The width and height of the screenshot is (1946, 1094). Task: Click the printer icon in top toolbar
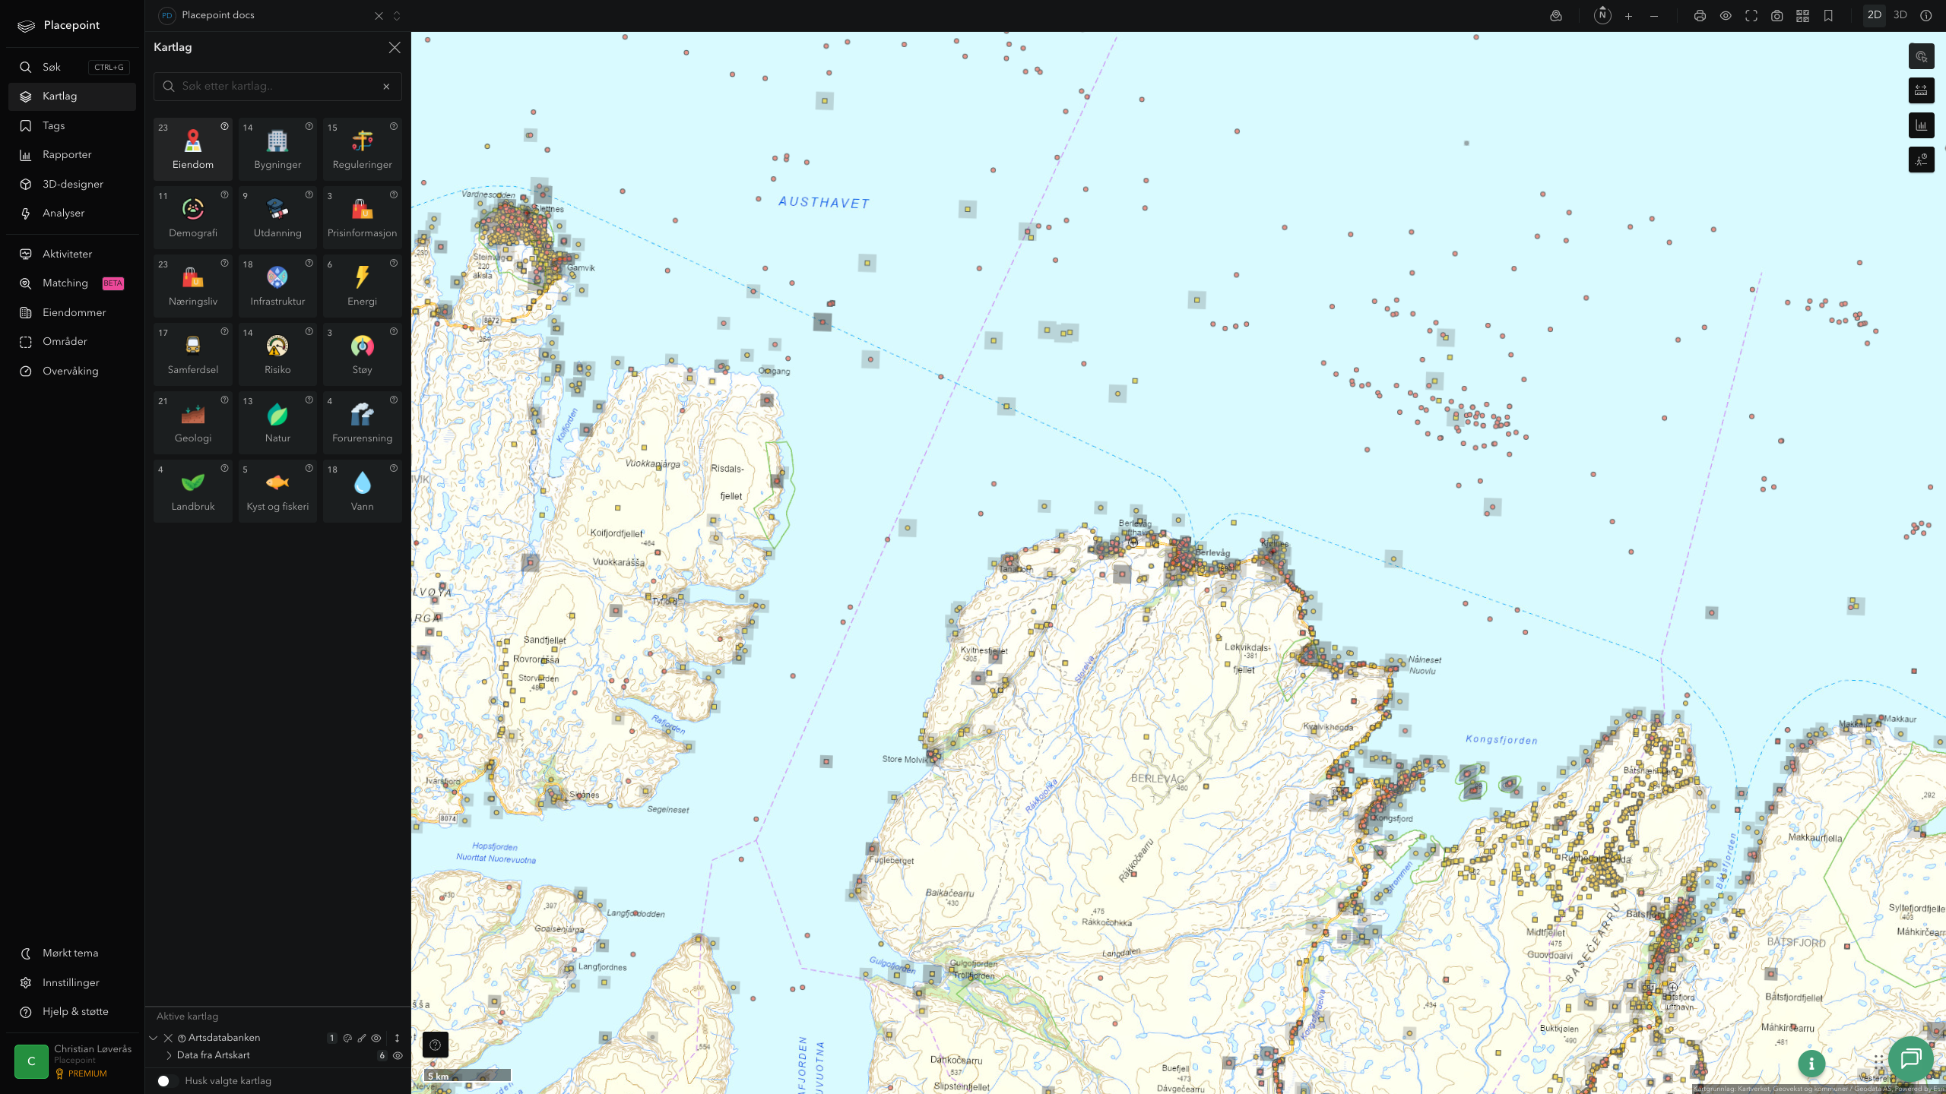tap(1700, 16)
